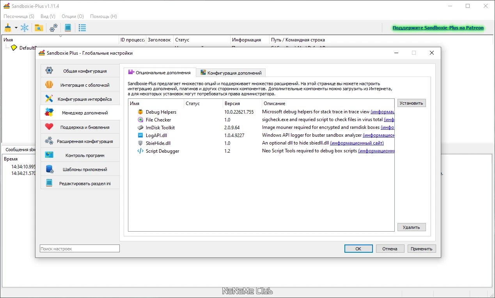495x298 pixels.
Task: Select Менеджер дополнений section
Action: point(80,113)
